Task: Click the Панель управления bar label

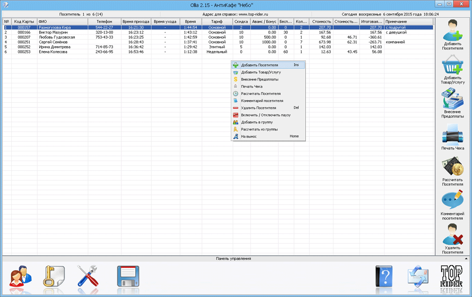Action: tap(233, 258)
